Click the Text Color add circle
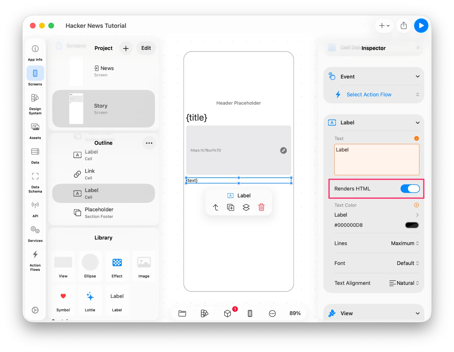The image size is (454, 352). coord(416,205)
